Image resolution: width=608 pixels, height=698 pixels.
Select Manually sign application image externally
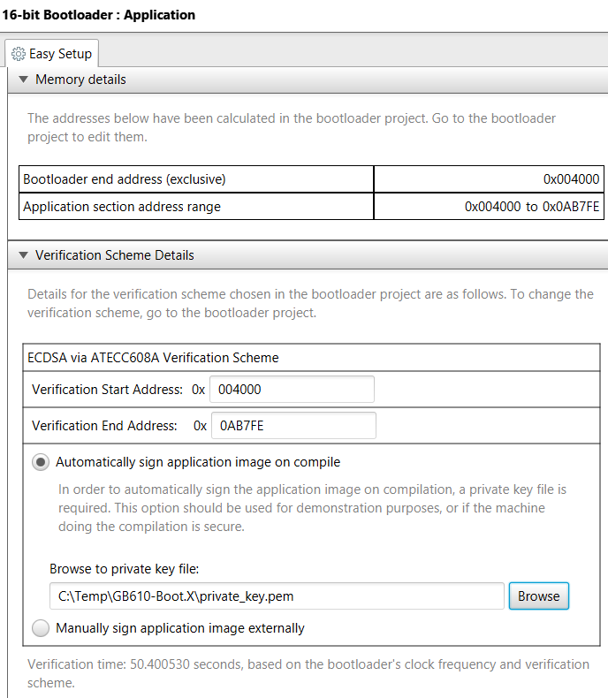(x=41, y=628)
